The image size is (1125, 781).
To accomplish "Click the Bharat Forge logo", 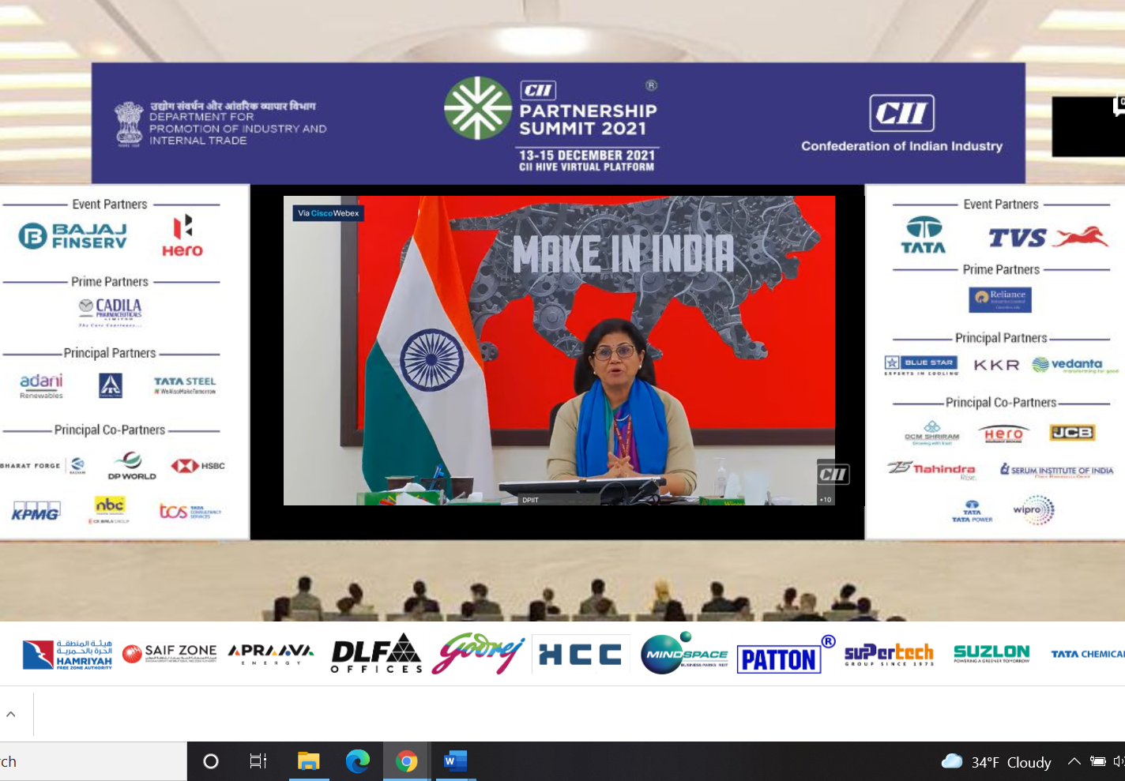I will point(43,466).
